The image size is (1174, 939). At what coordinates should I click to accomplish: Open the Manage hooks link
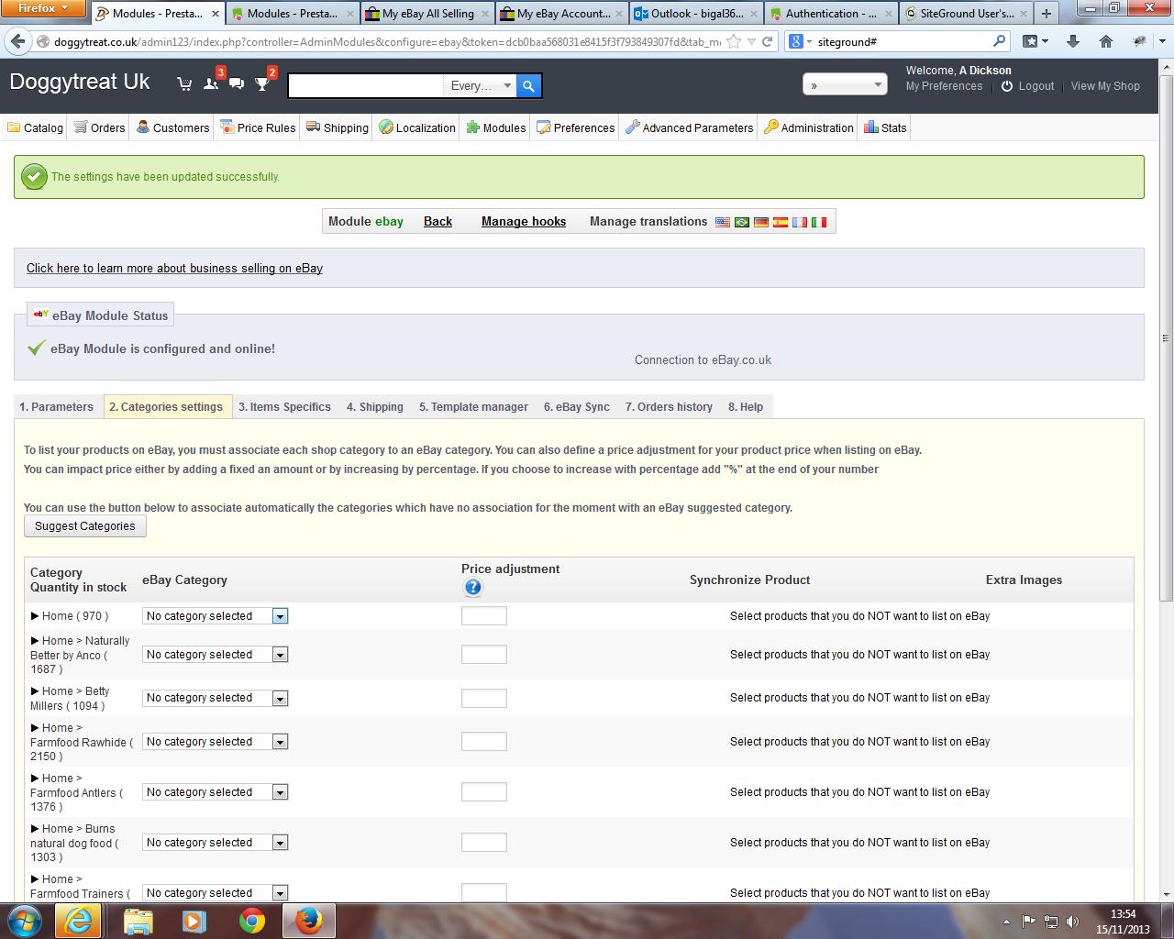[524, 222]
